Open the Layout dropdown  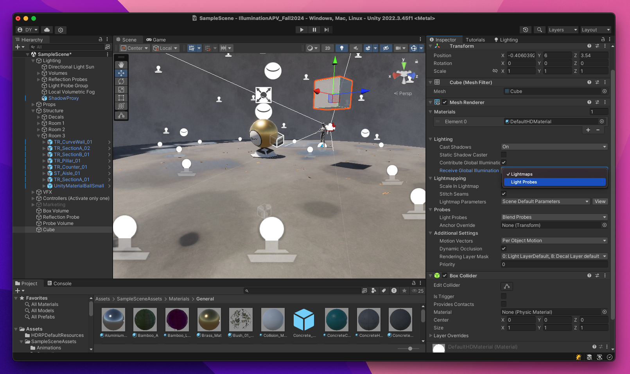tap(595, 30)
